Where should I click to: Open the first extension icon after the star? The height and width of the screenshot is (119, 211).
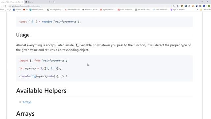point(182,6)
